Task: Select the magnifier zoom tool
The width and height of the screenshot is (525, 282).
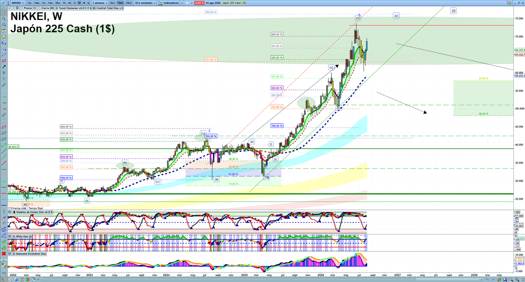Action: tap(3, 18)
